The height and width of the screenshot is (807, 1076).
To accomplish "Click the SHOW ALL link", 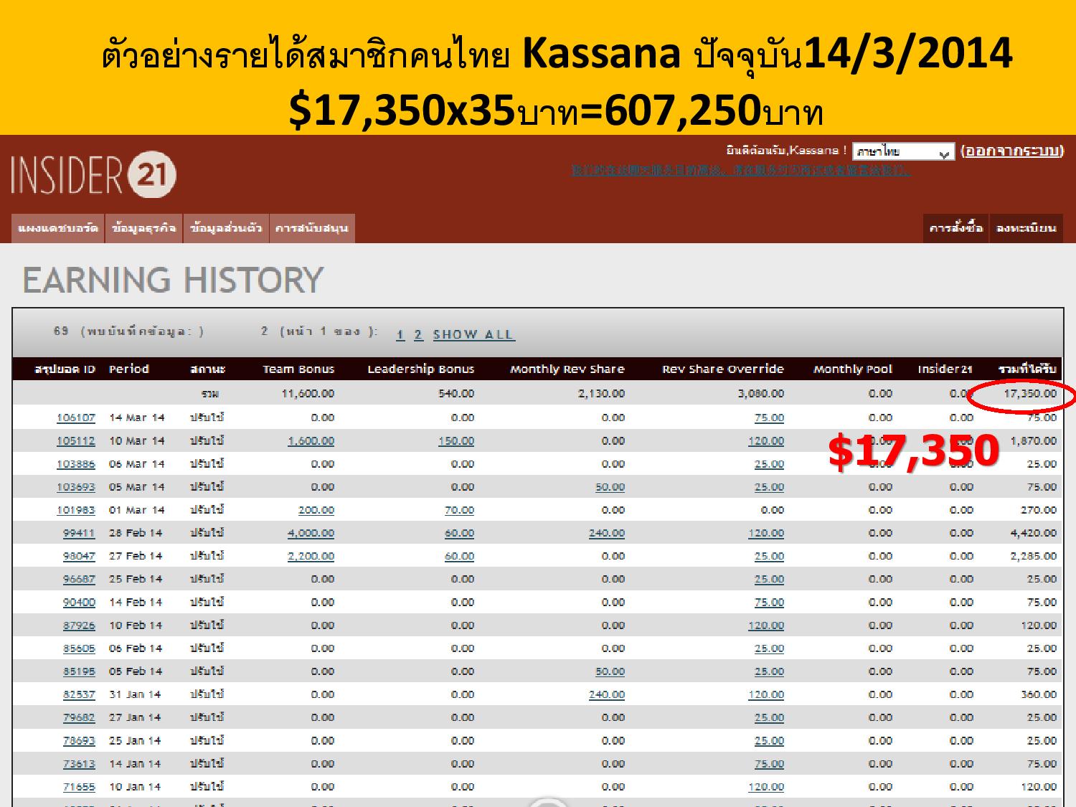I will pyautogui.click(x=473, y=334).
